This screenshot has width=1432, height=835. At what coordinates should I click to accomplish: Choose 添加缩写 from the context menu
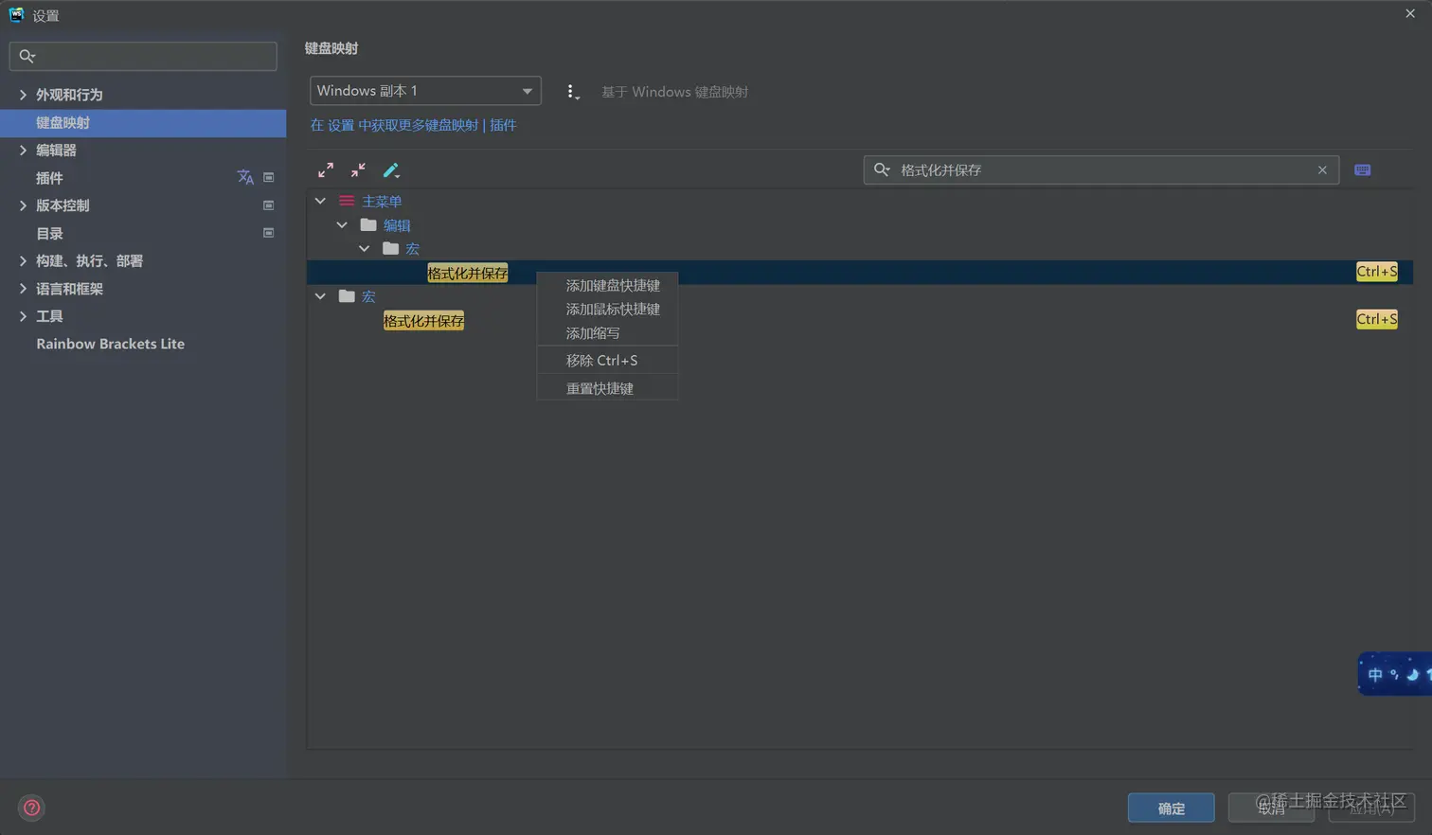pyautogui.click(x=607, y=333)
